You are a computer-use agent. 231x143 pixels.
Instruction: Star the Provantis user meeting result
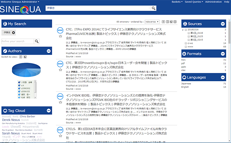[x=60, y=70]
